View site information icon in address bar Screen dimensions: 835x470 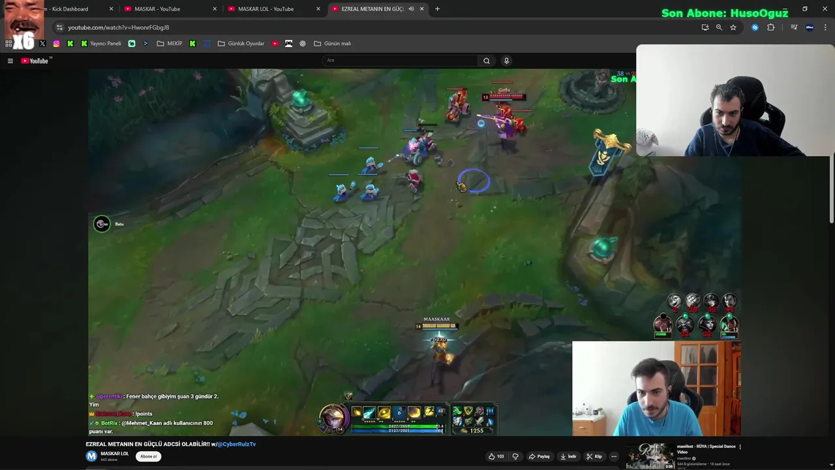coord(59,27)
